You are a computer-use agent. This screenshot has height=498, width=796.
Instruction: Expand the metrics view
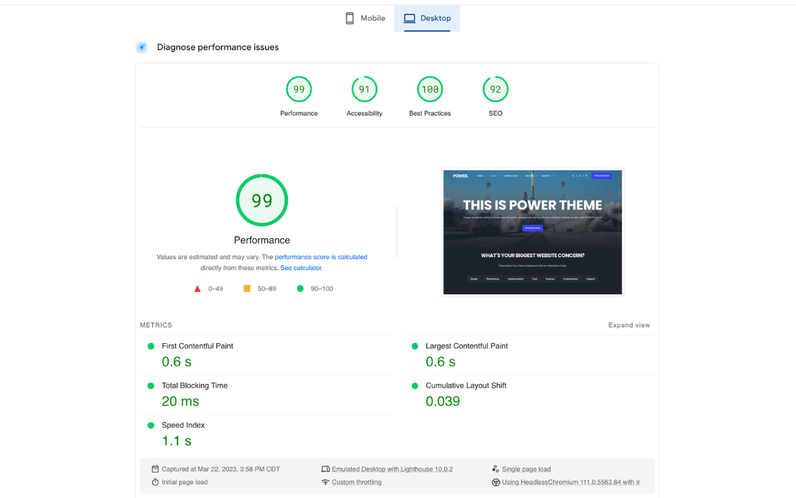[629, 325]
